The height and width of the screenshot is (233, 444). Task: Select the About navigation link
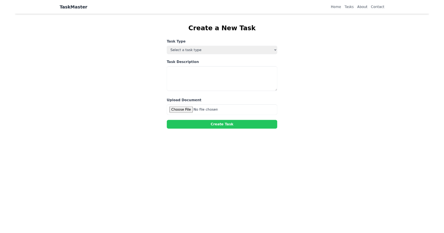(x=362, y=7)
